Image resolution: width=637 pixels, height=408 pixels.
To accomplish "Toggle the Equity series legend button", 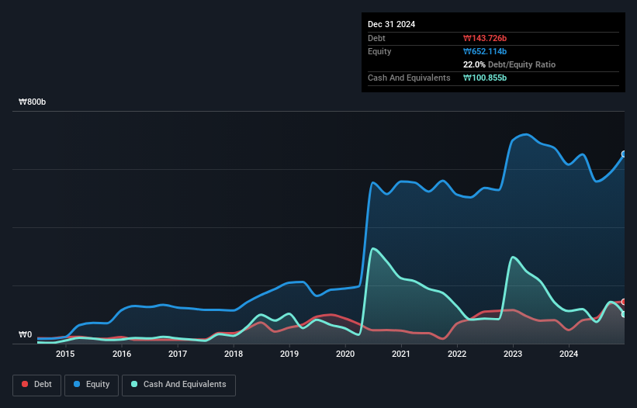I will (x=92, y=385).
